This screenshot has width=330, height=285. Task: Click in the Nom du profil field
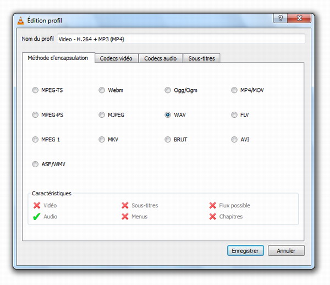click(x=180, y=39)
